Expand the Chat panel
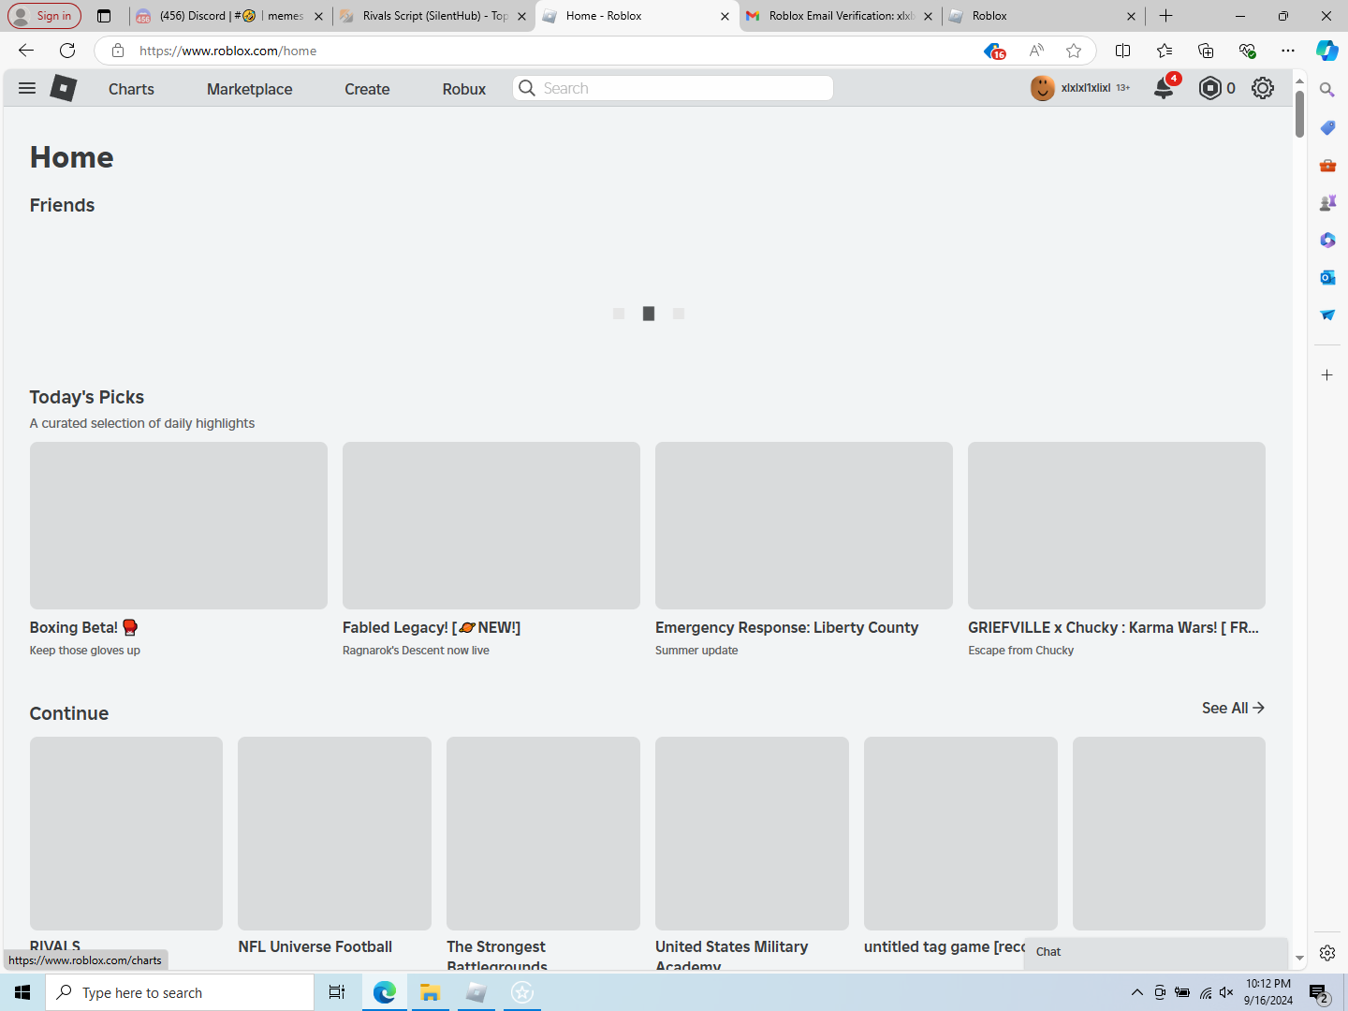The width and height of the screenshot is (1348, 1011). (1156, 952)
